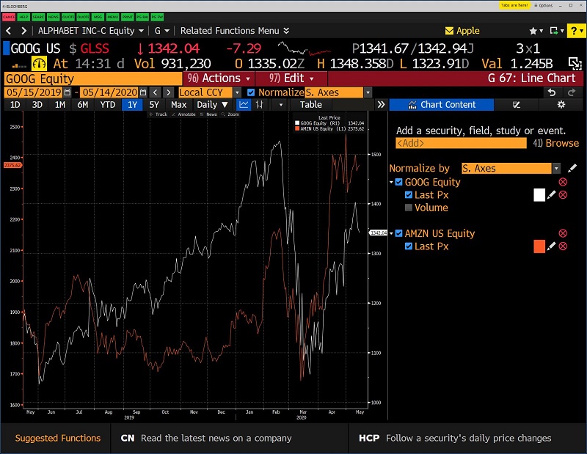This screenshot has width=587, height=454.
Task: Open the chart settings gear icon
Action: (561, 105)
